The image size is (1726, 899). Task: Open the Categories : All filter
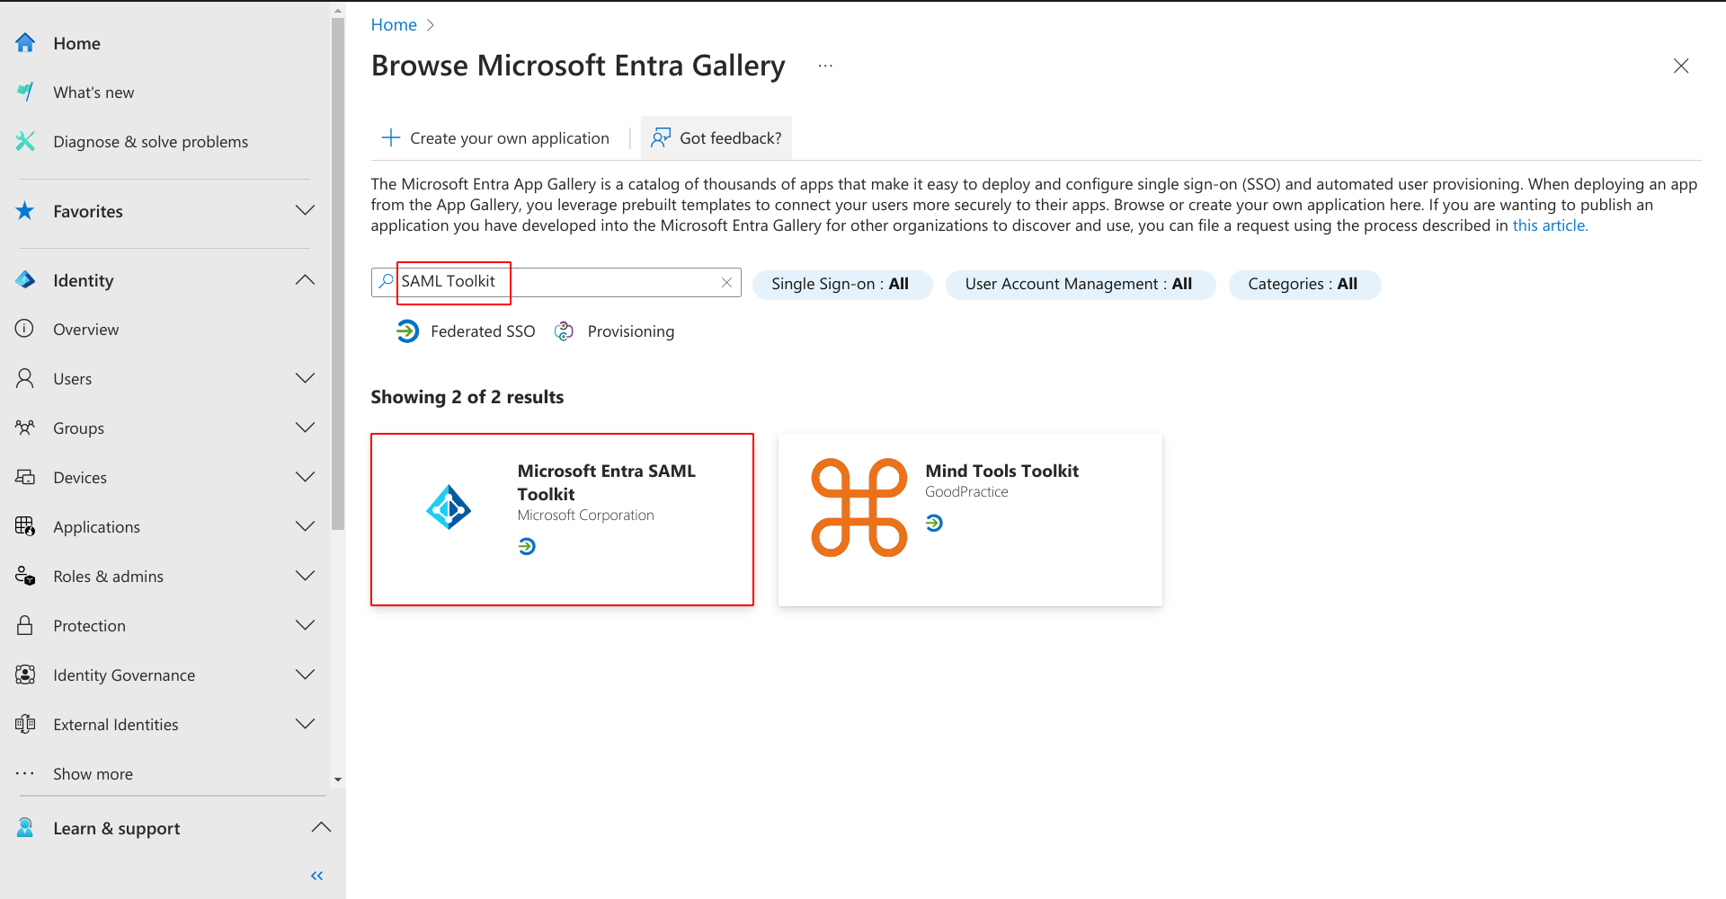pos(1304,284)
